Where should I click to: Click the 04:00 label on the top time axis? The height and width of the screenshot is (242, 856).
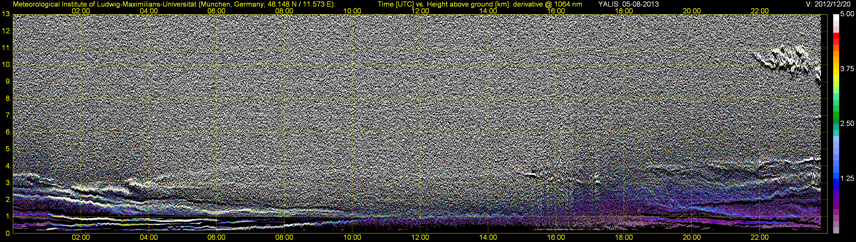(x=149, y=11)
